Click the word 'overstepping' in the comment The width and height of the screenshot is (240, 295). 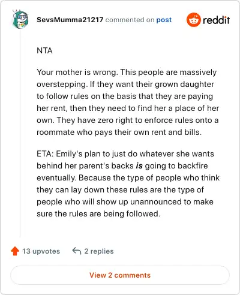[62, 85]
